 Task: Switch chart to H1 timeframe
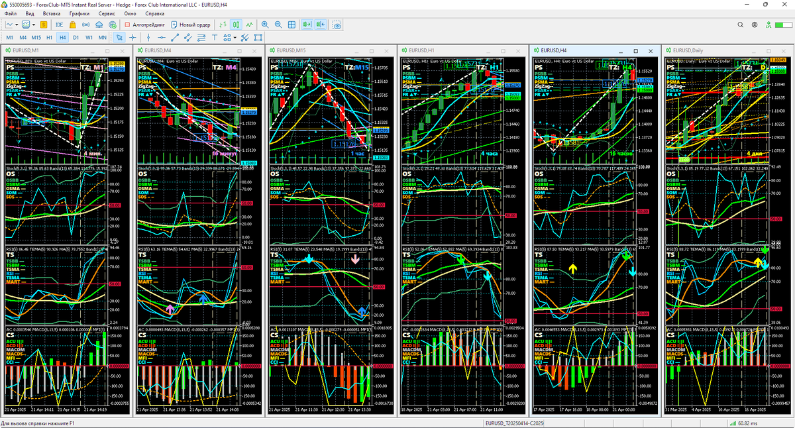pos(50,38)
